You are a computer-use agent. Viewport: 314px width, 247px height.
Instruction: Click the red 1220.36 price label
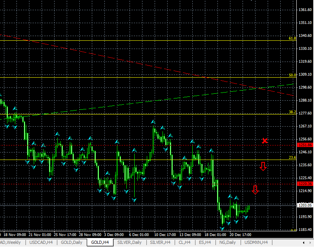305,183
